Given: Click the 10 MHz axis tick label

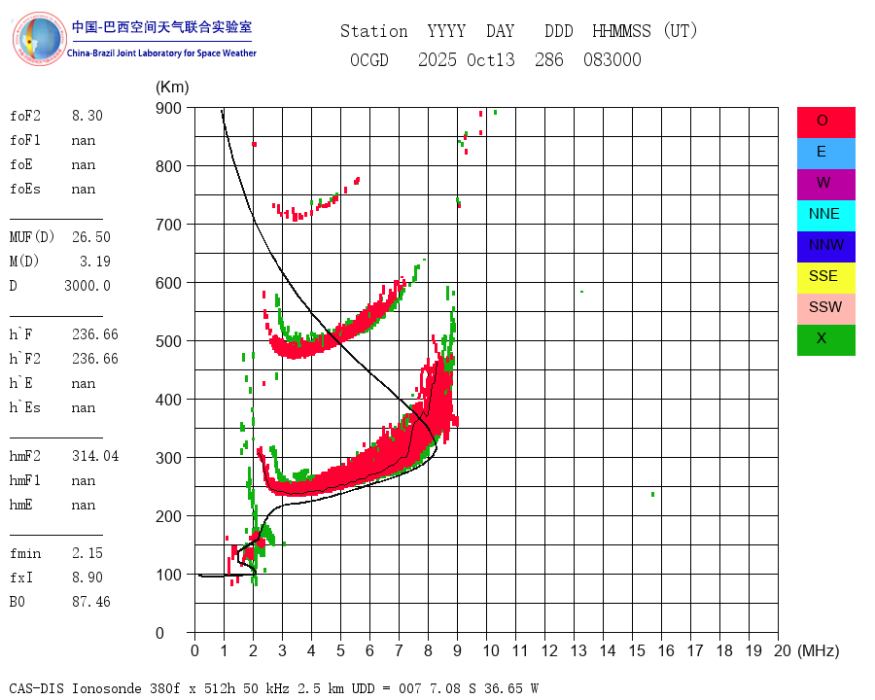Looking at the screenshot, I should 491,650.
